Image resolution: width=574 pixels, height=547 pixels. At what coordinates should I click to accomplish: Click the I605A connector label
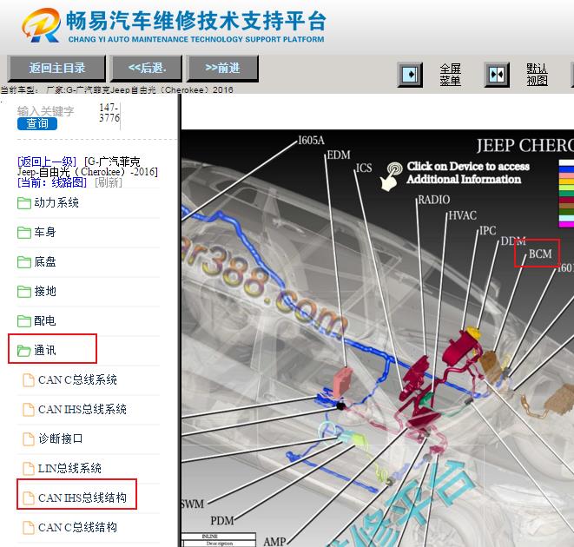(311, 141)
